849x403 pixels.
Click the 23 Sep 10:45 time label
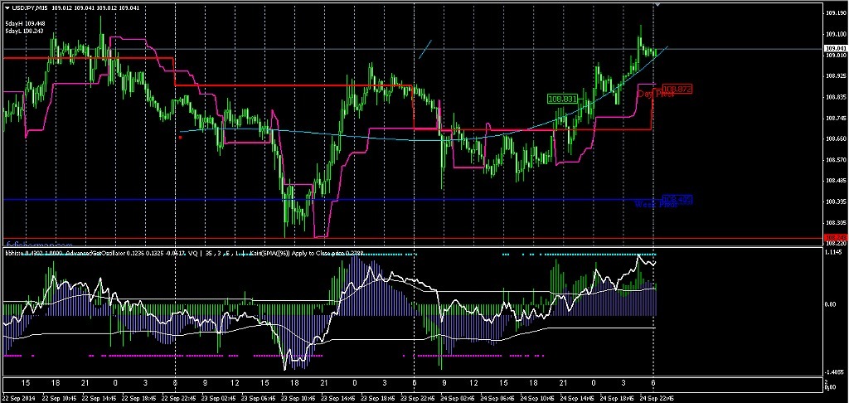(x=298, y=397)
